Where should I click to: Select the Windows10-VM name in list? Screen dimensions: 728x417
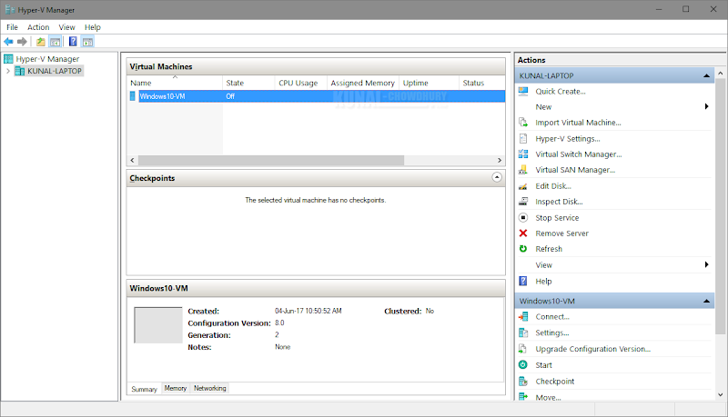click(163, 96)
